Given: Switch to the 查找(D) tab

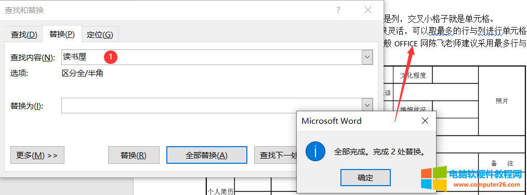Looking at the screenshot, I should click(24, 35).
